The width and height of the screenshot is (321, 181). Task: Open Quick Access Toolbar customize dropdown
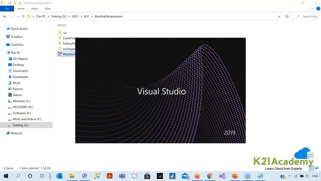coord(20,3)
